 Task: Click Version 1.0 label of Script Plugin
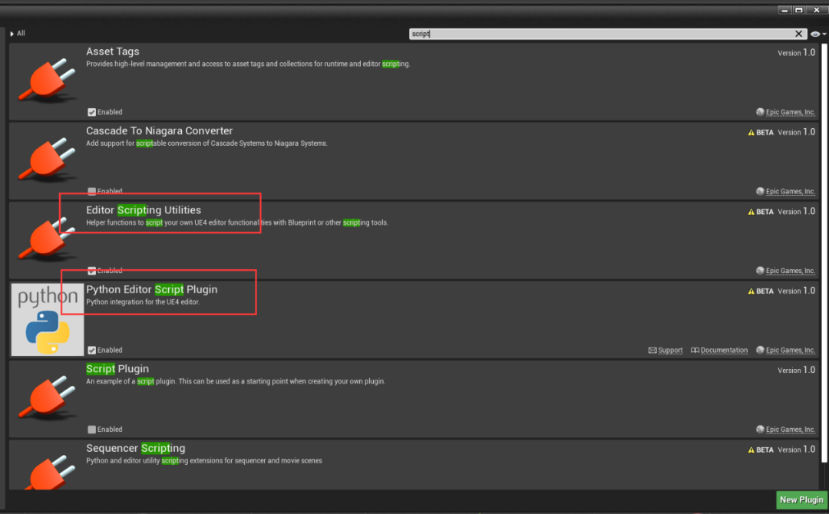point(796,371)
